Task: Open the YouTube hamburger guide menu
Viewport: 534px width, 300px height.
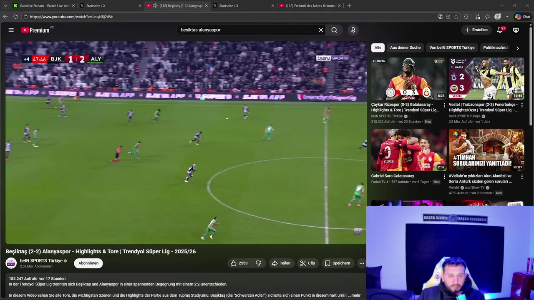Action: [x=11, y=30]
